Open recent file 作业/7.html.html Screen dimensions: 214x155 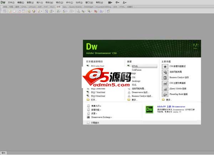click(98, 92)
